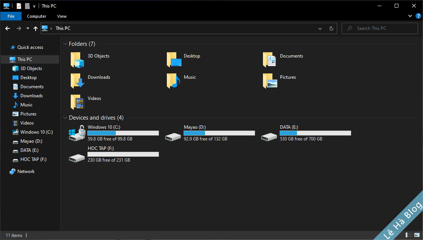This screenshot has height=240, width=423.
Task: Click the Search This PC field
Action: coord(378,28)
